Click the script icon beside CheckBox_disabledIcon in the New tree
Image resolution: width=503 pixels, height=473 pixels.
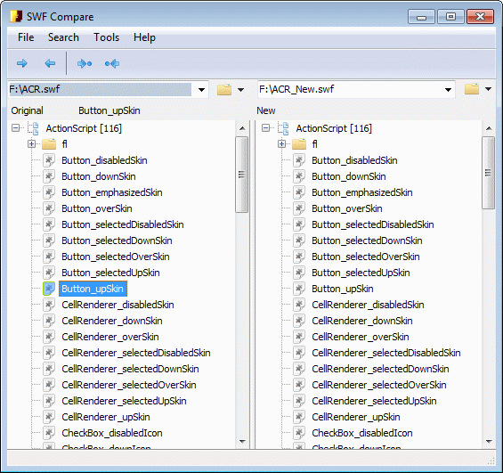coord(299,433)
